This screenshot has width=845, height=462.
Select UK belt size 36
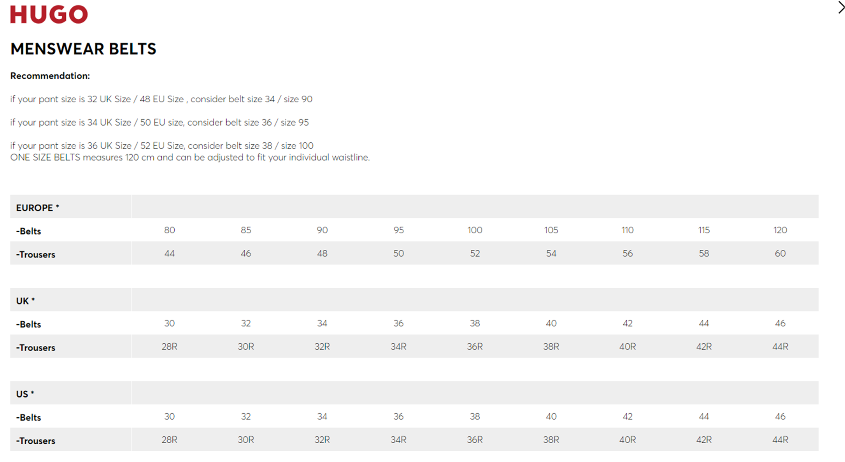pos(398,324)
